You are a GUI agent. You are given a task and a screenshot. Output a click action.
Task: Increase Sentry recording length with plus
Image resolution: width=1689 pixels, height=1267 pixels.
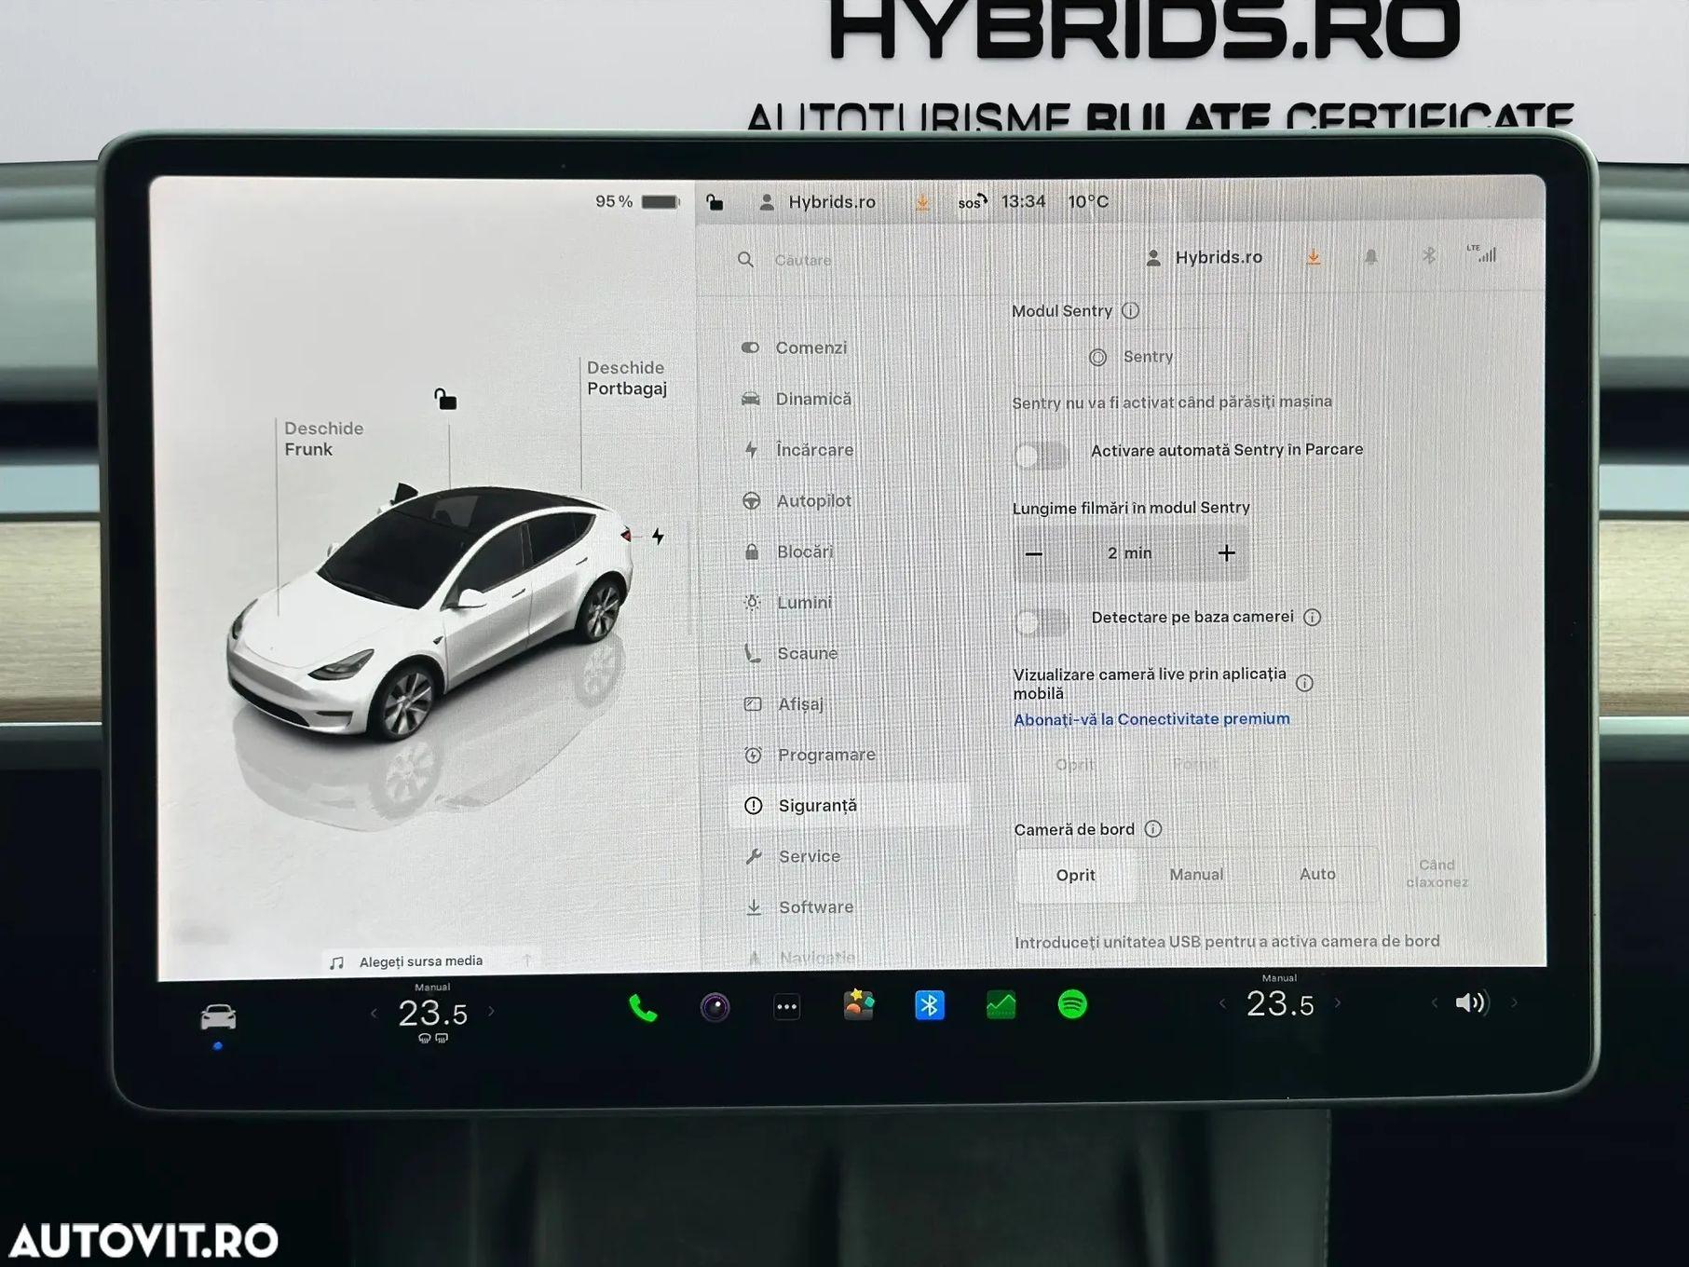click(x=1226, y=553)
